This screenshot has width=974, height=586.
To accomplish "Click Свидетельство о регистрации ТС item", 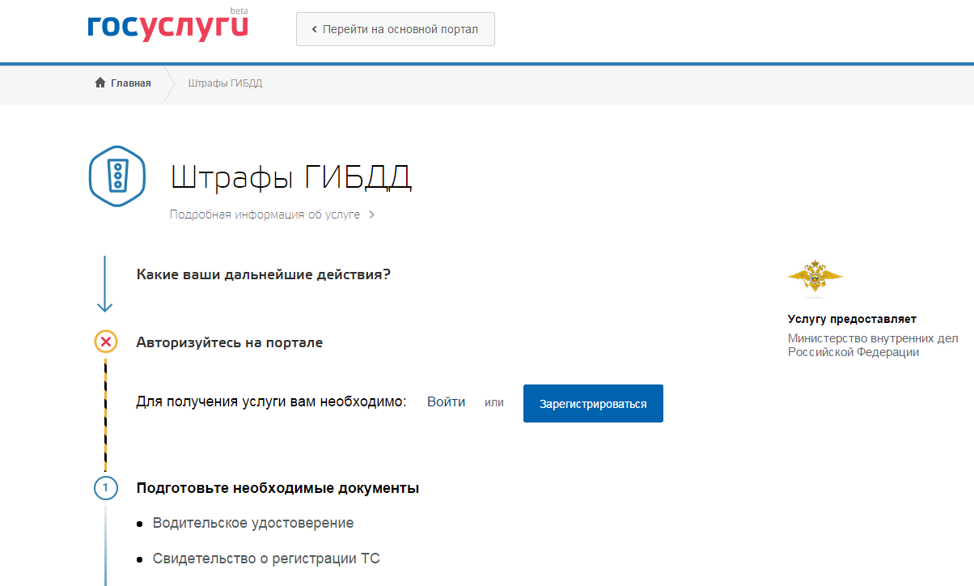I will point(266,558).
